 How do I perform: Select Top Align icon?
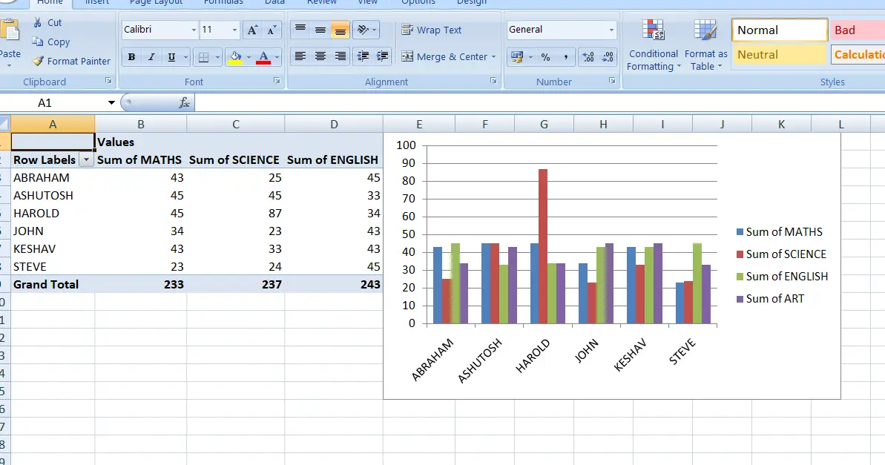[300, 30]
